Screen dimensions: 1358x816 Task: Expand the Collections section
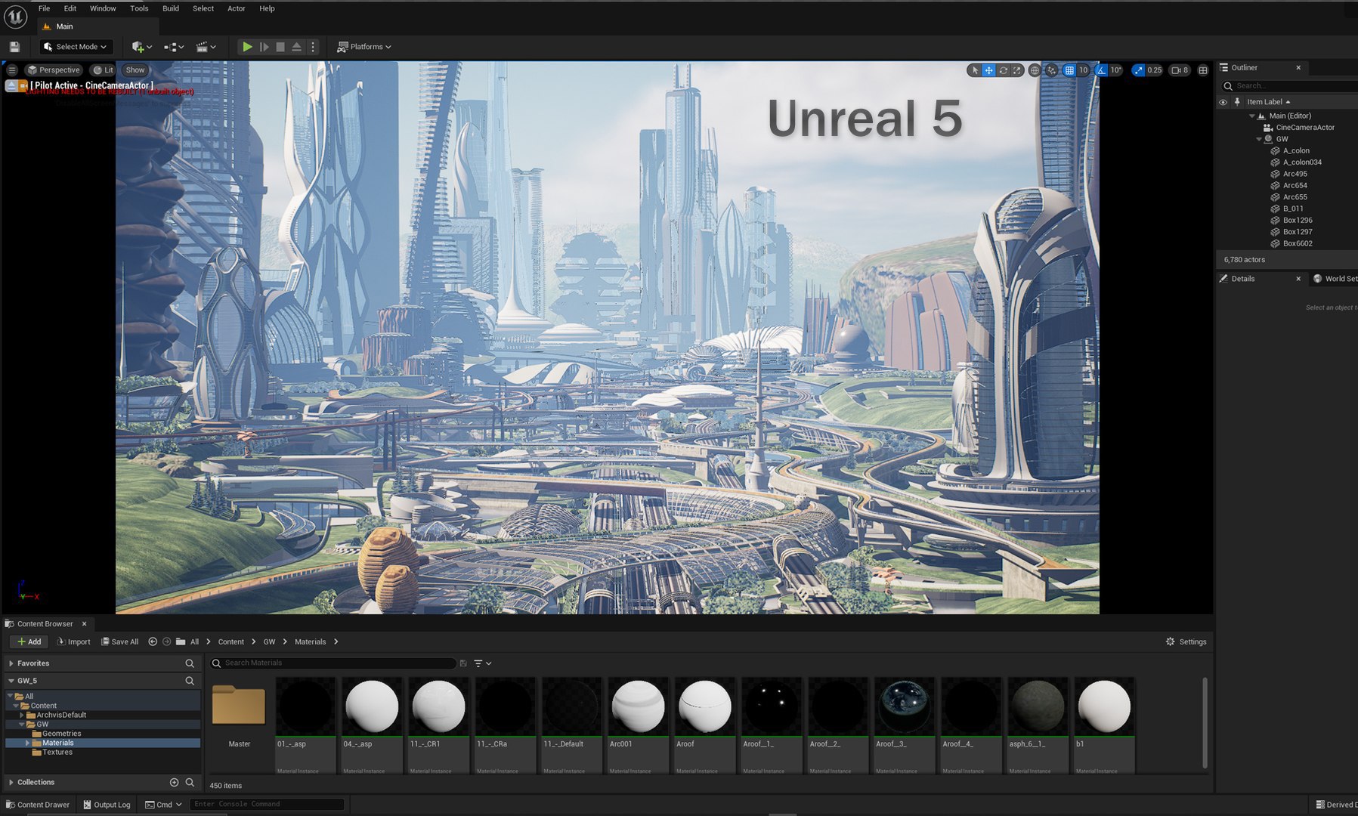point(11,782)
